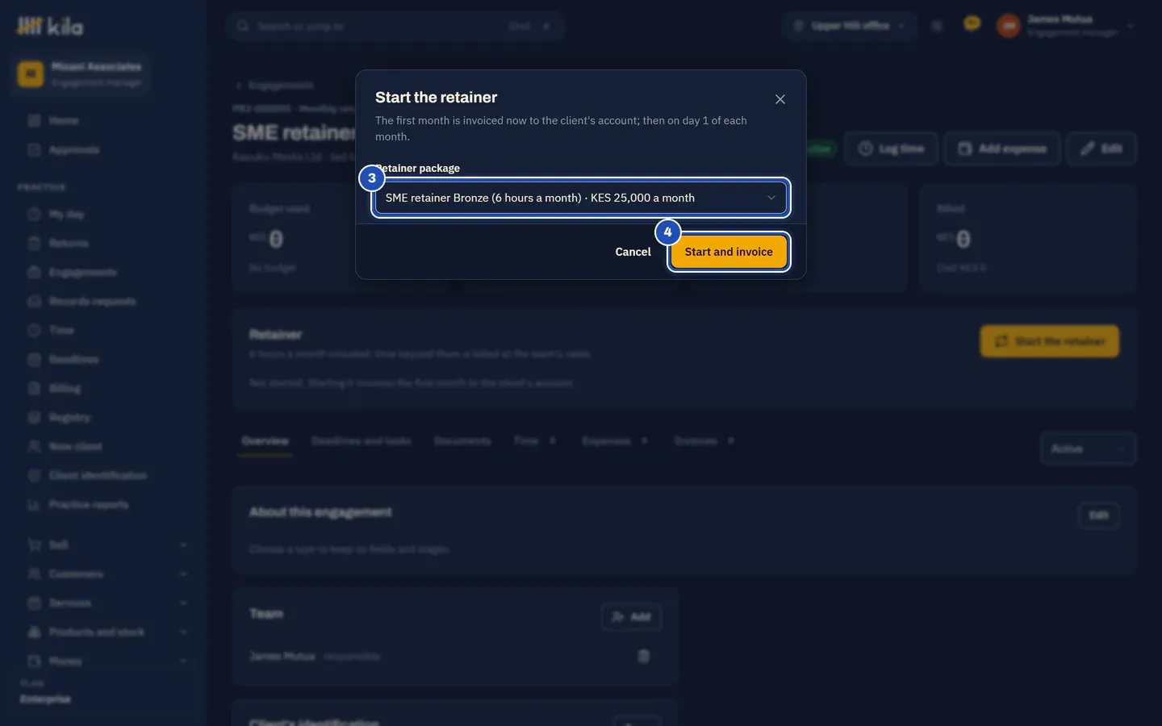Click Add expense button in background page
This screenshot has width=1162, height=726.
click(x=1001, y=148)
